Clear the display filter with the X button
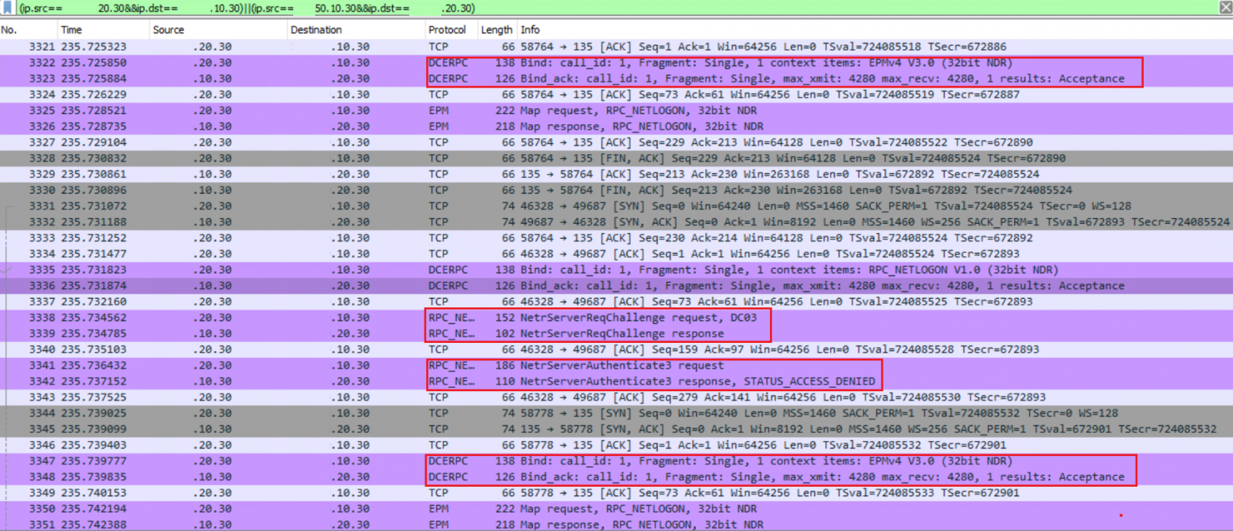The width and height of the screenshot is (1233, 531). coord(1224,8)
